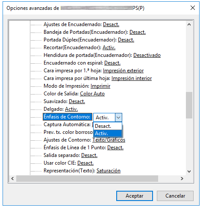
Task: Change the Suavizado setting value Desact.
Action: (x=77, y=101)
